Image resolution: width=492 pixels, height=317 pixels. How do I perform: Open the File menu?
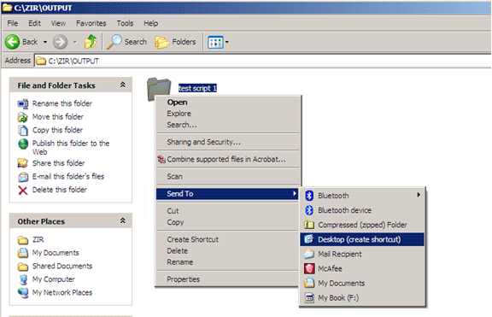pos(13,23)
